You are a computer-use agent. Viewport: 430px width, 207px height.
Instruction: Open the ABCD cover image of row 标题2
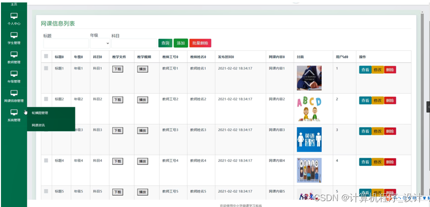[x=309, y=109]
